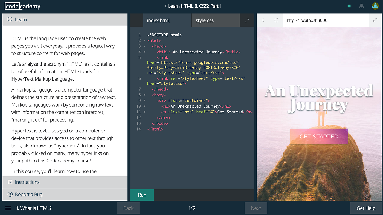383x215 pixels.
Task: Switch to the style.css tab
Action: [204, 20]
